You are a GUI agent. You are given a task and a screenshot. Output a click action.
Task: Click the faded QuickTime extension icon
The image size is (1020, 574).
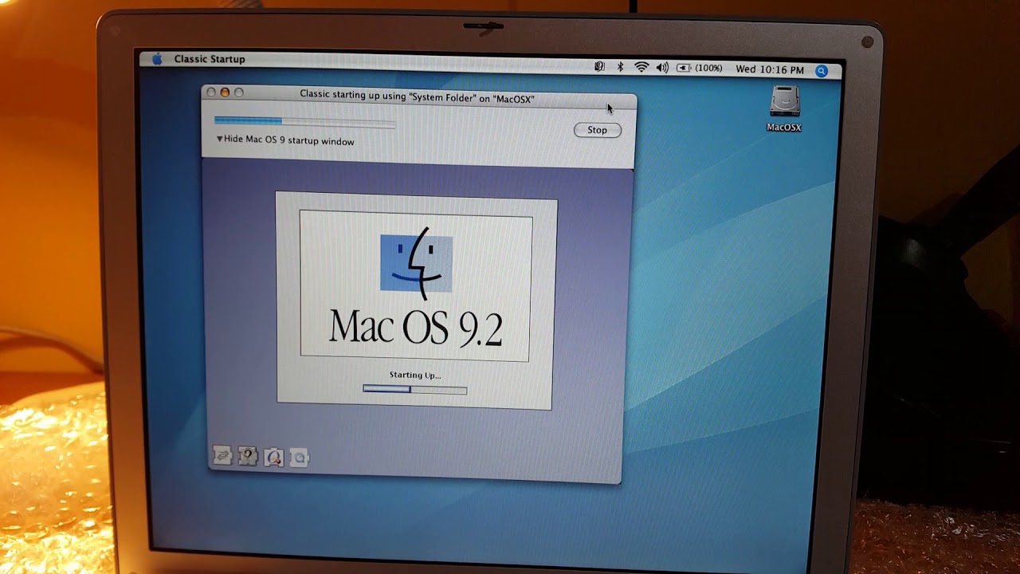[299, 458]
